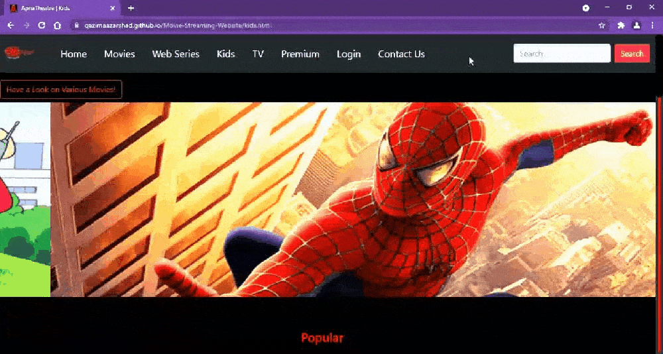
Task: Select the Apna Theatre | Kids tab
Action: tap(62, 8)
